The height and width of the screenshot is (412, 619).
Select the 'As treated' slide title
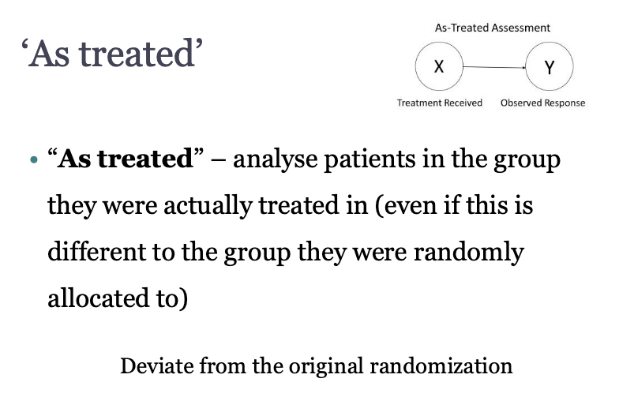point(112,54)
